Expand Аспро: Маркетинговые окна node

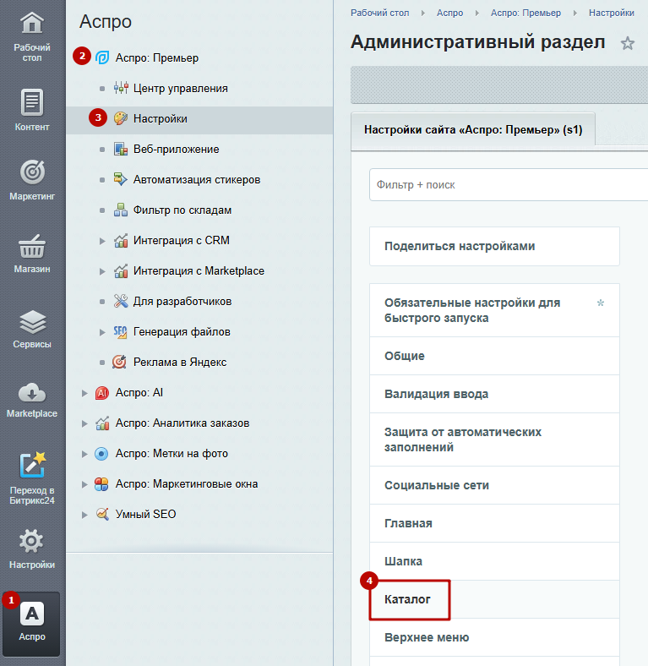[x=84, y=484]
